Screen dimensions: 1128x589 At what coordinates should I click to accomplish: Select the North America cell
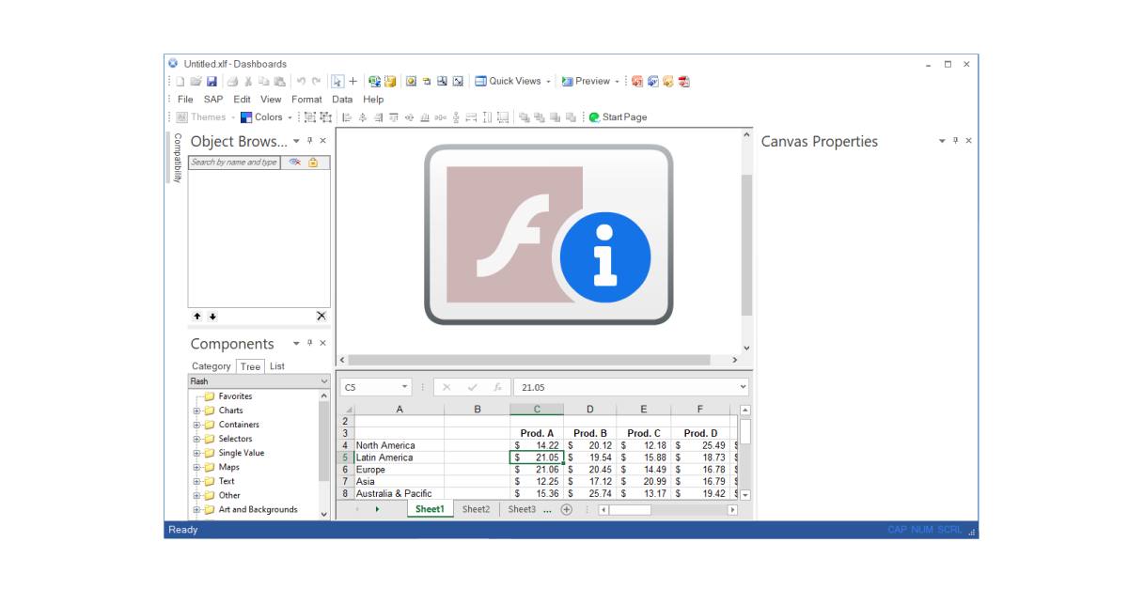[x=399, y=445]
